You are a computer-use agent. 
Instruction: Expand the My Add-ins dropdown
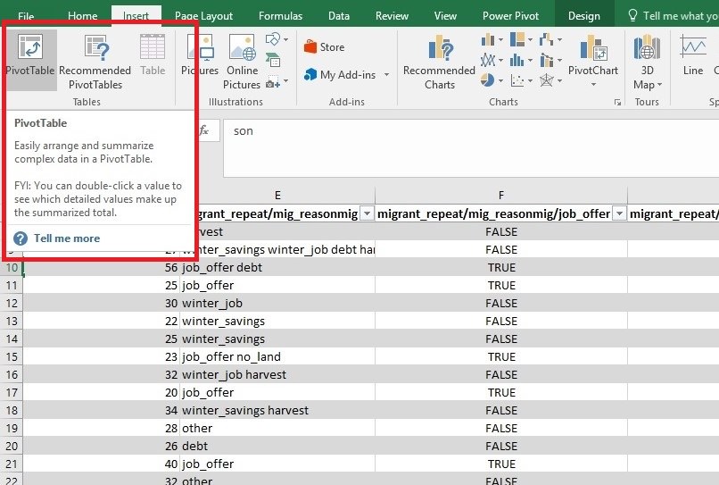coord(387,76)
